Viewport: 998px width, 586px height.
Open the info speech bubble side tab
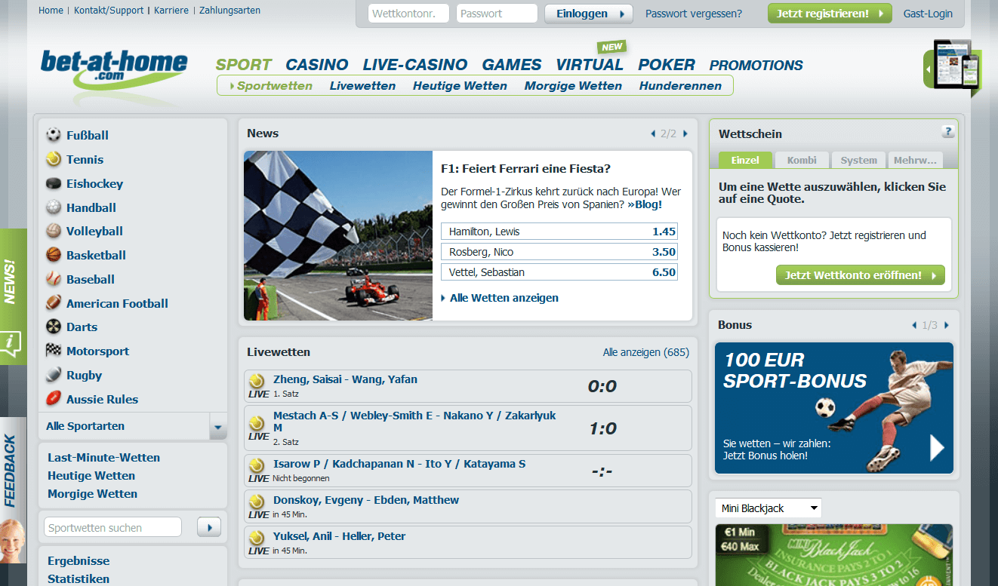click(x=11, y=345)
